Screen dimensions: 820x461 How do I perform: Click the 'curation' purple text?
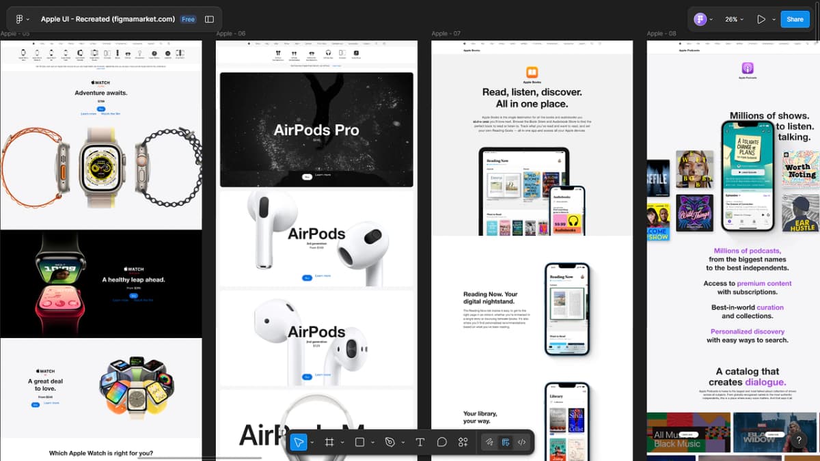770,307
